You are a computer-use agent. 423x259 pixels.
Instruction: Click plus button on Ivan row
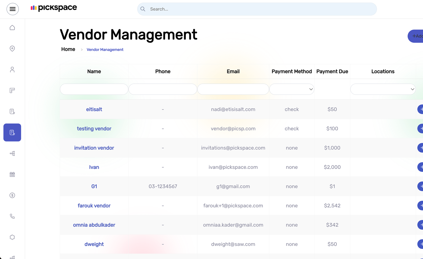coord(420,167)
